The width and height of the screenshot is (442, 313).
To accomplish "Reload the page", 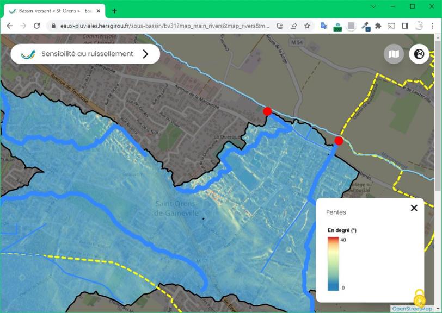I will tap(37, 26).
